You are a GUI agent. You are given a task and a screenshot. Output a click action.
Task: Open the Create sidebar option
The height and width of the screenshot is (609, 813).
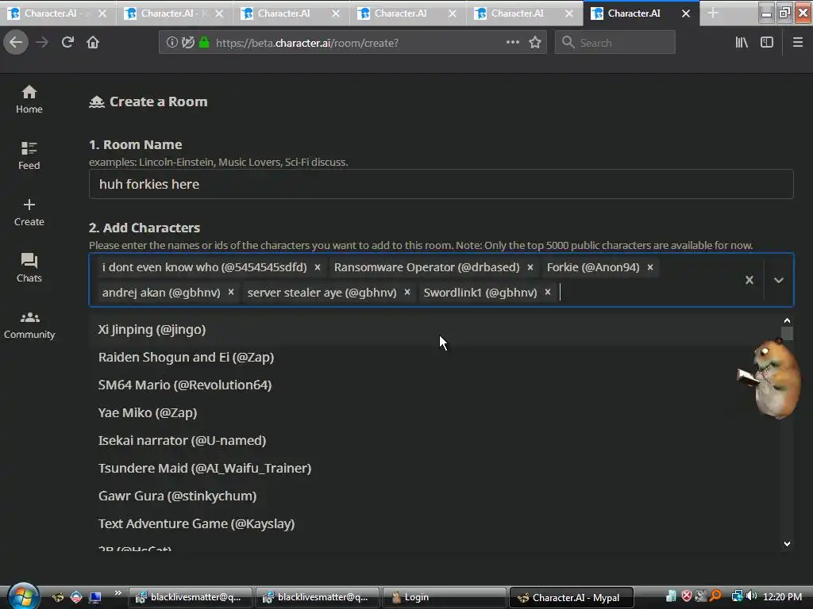pyautogui.click(x=29, y=212)
